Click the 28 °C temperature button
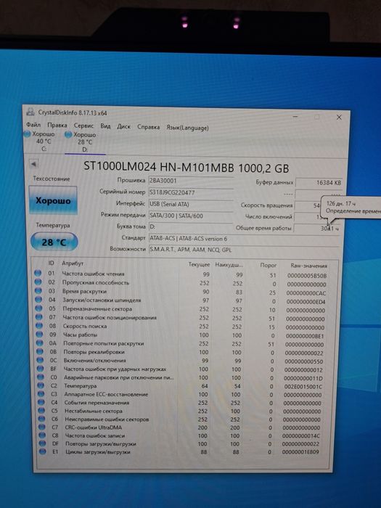 pyautogui.click(x=54, y=242)
